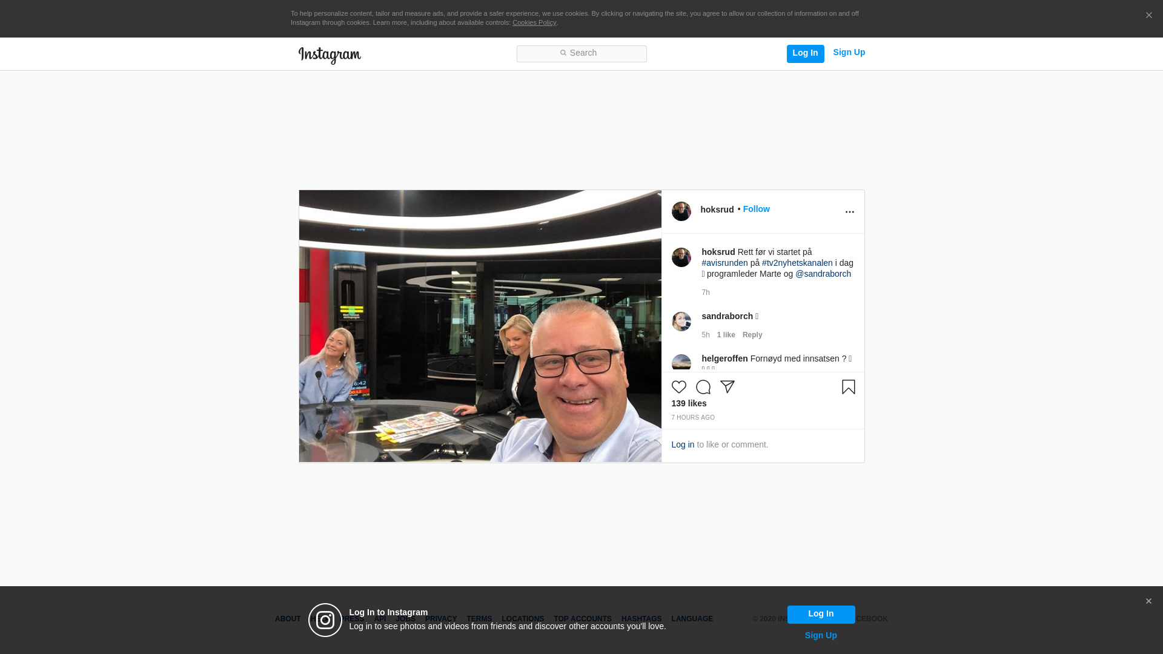Open the LANGUAGE selector in footer
Image resolution: width=1163 pixels, height=654 pixels.
click(692, 619)
